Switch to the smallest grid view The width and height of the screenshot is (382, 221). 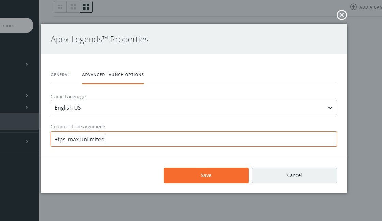pos(60,6)
